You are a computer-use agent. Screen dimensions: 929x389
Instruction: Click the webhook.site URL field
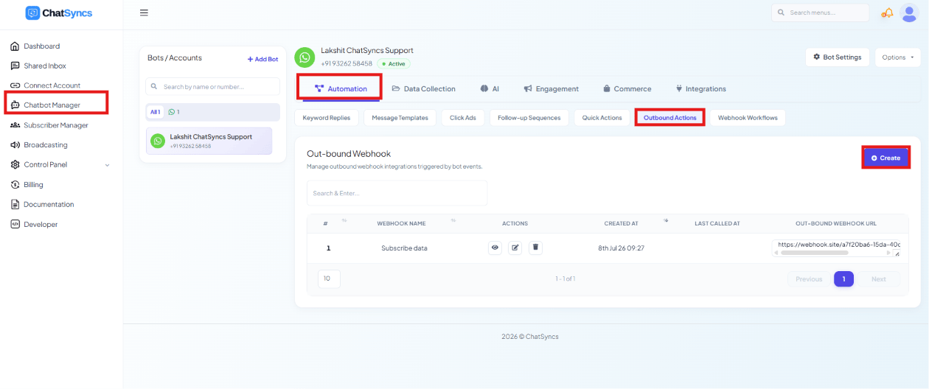click(836, 248)
